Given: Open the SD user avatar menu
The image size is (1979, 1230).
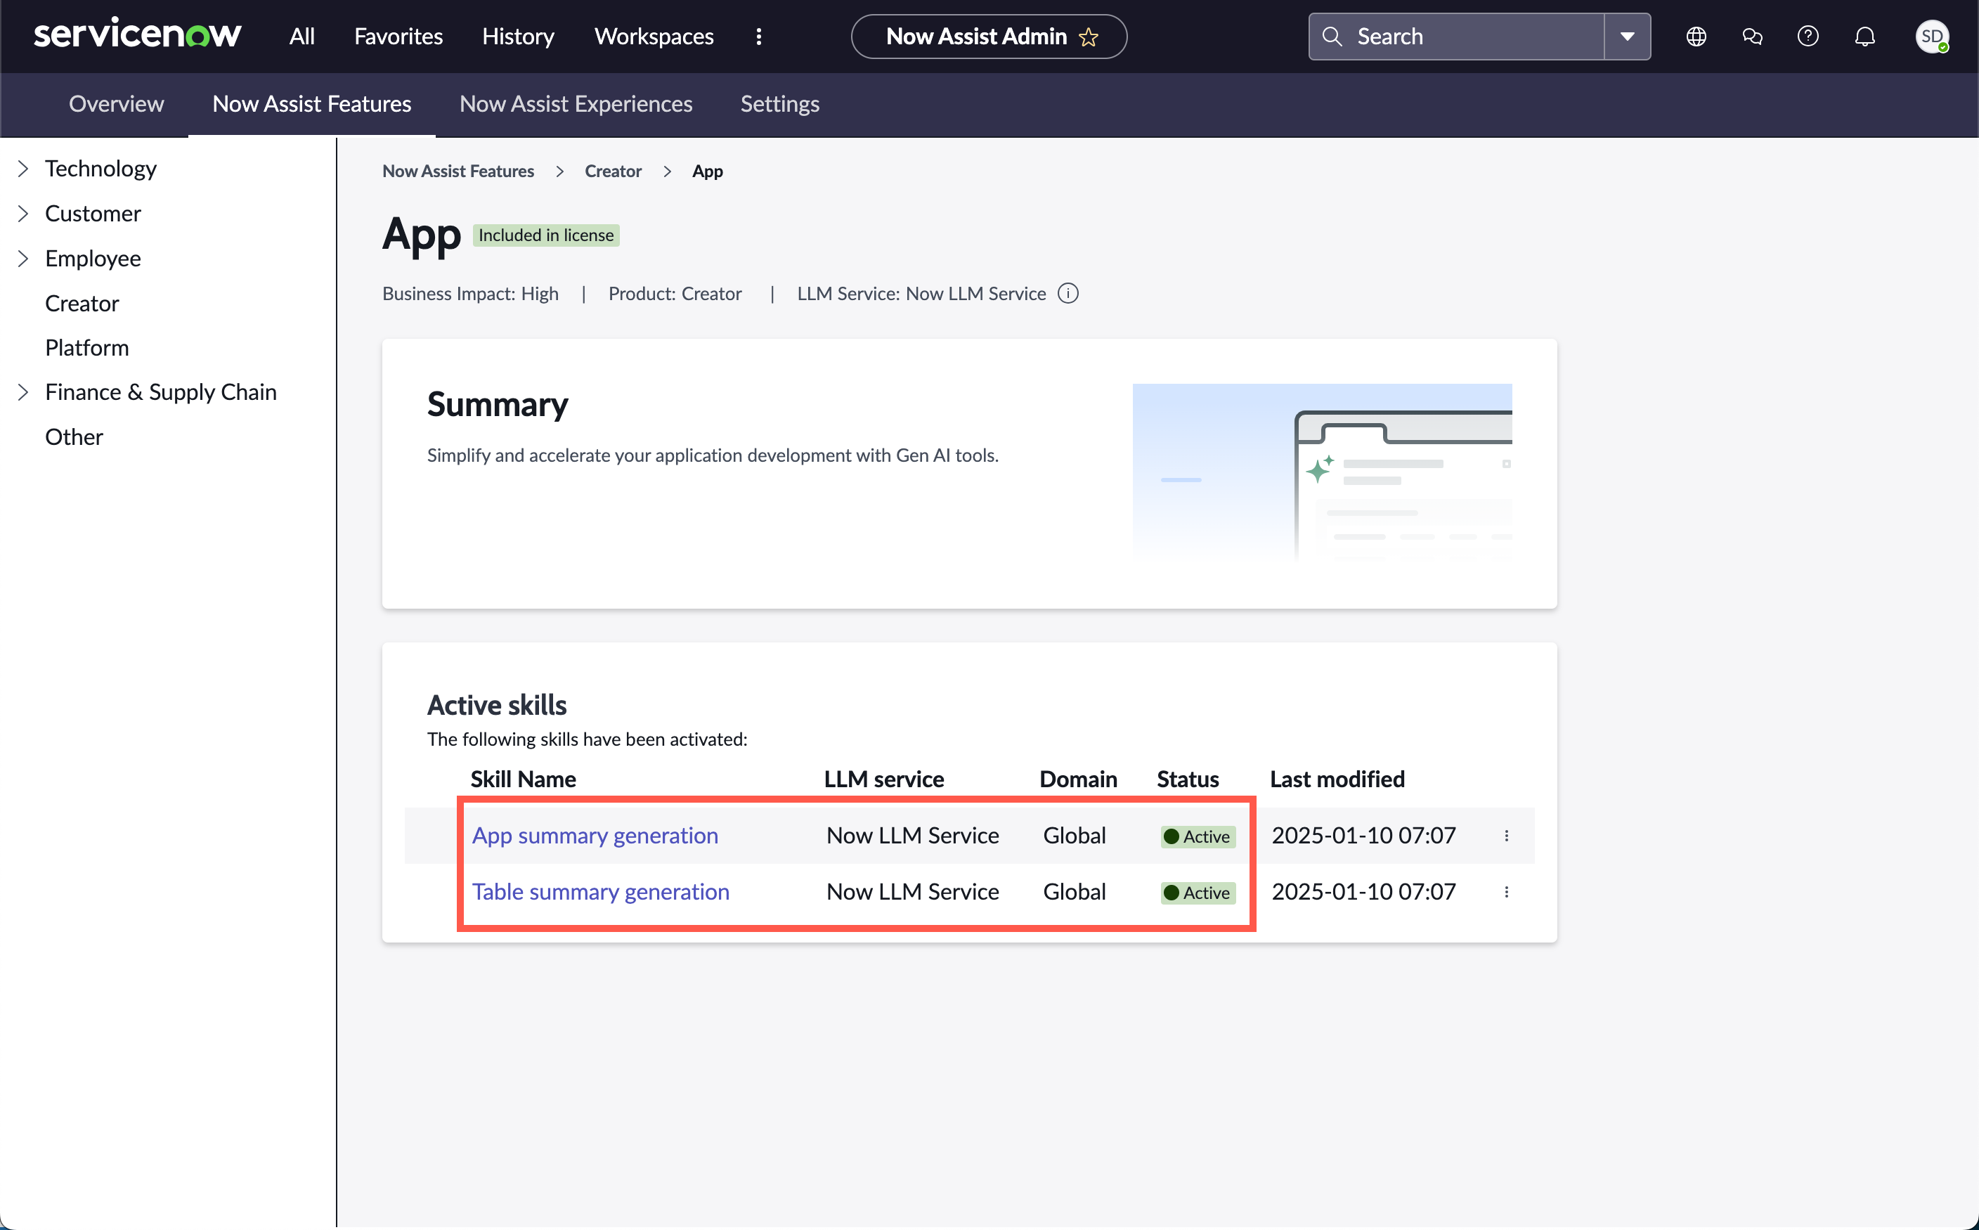Looking at the screenshot, I should (x=1932, y=37).
